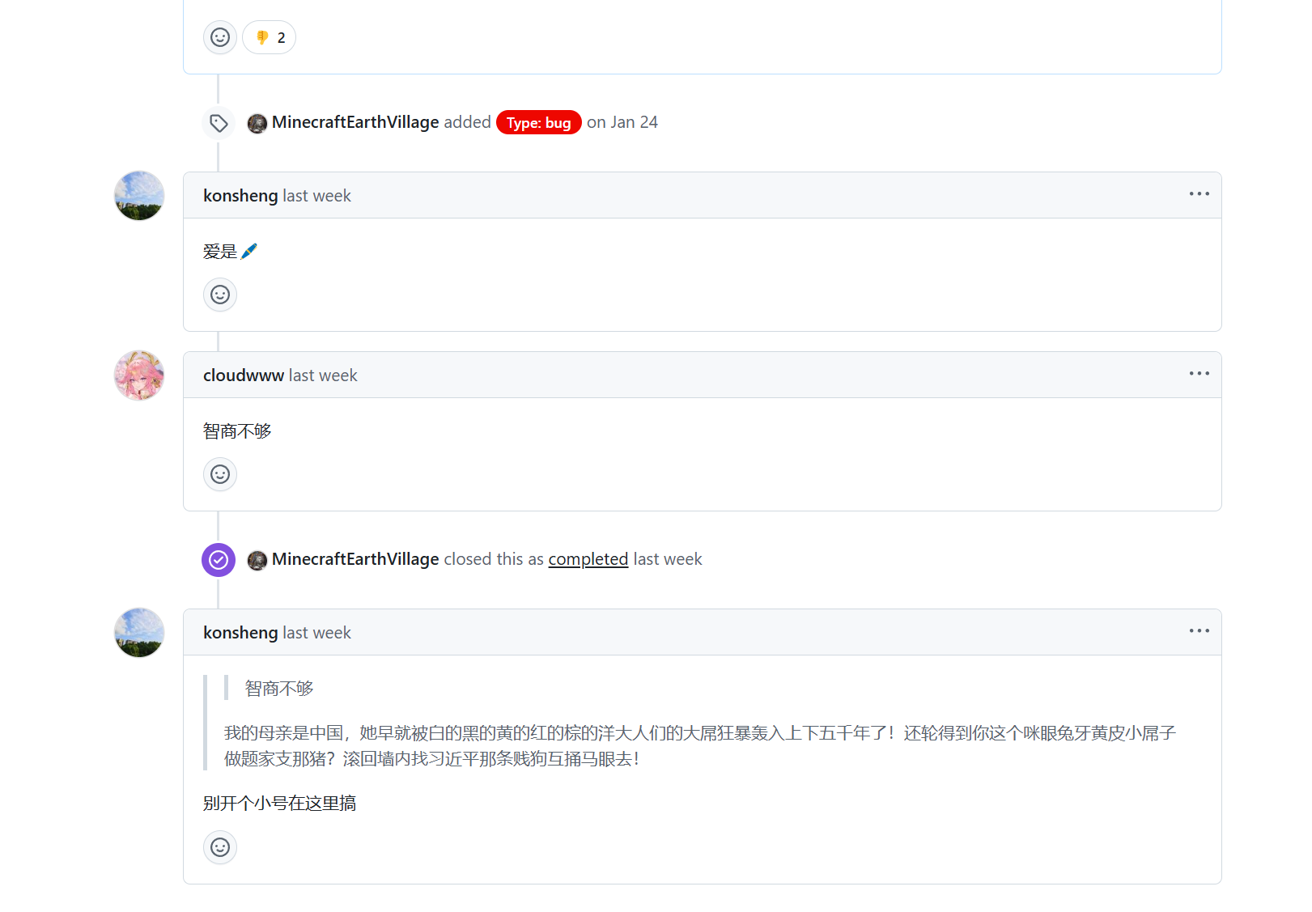Click small MinecraftEarthVillage avatar in close event
This screenshot has height=912, width=1312.
[x=257, y=560]
